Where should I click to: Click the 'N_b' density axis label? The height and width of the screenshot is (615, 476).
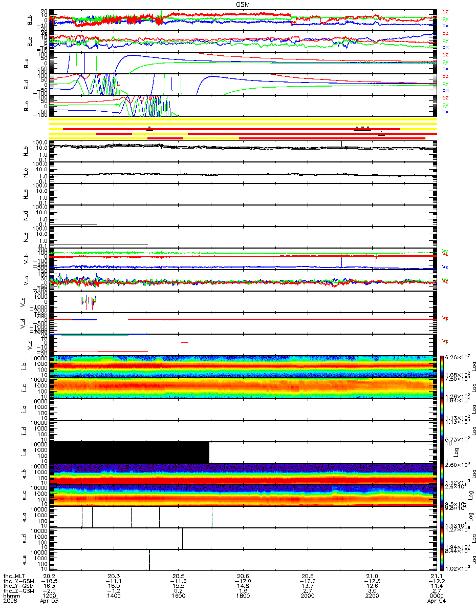27,151
